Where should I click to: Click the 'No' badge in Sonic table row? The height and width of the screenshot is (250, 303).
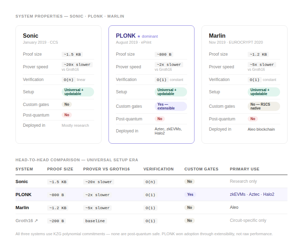(x=190, y=181)
